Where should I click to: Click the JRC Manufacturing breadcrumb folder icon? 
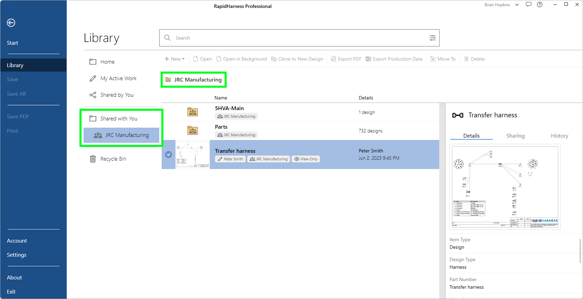click(168, 80)
